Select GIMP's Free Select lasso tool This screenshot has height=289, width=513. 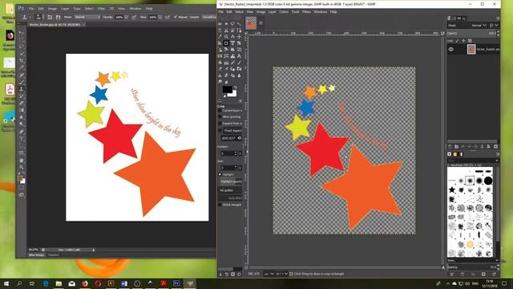(x=232, y=23)
